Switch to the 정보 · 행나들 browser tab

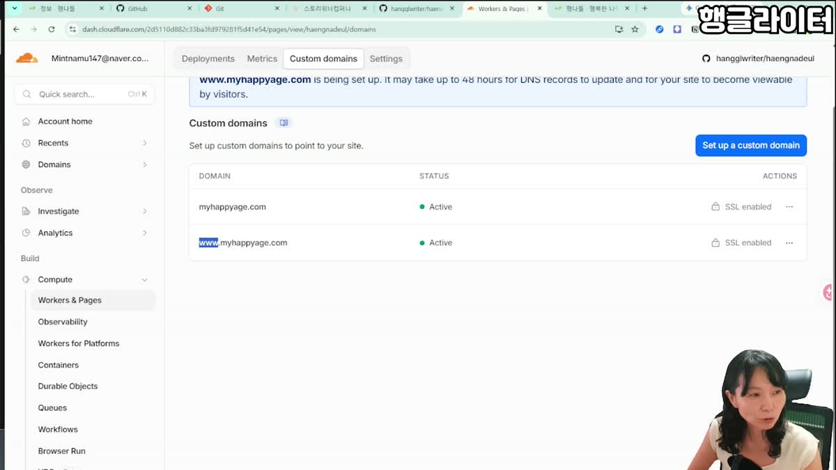click(65, 8)
